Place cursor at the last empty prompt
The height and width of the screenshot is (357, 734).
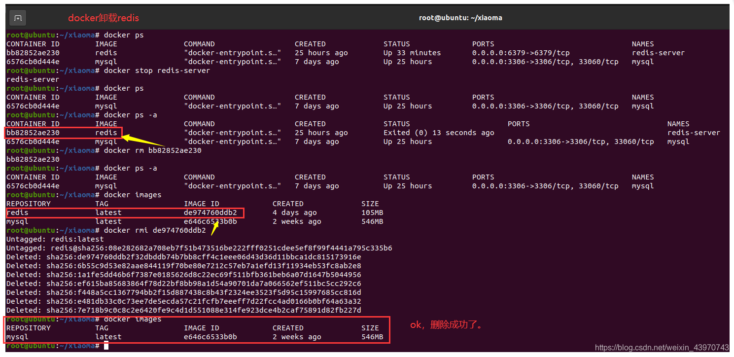106,346
